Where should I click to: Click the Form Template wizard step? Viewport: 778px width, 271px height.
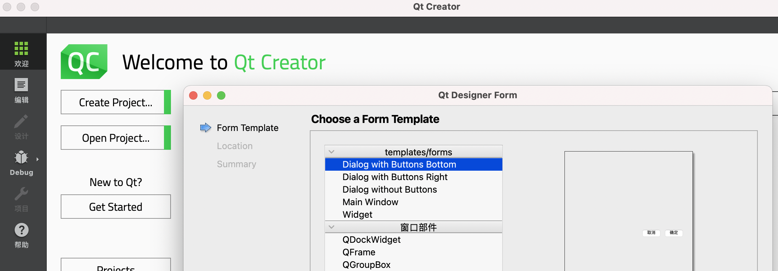[x=248, y=128]
